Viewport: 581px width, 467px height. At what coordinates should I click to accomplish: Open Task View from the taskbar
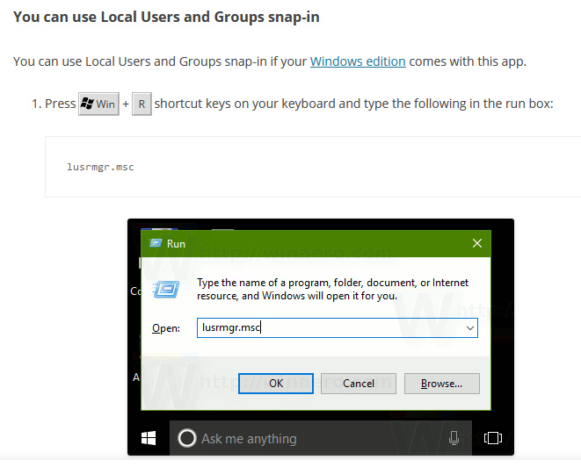[x=493, y=438]
